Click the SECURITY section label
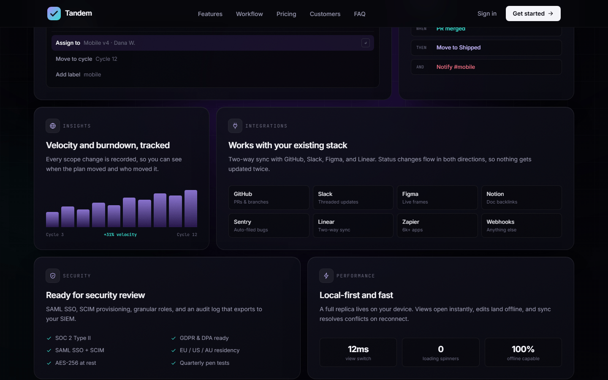Image resolution: width=608 pixels, height=380 pixels. tap(77, 276)
